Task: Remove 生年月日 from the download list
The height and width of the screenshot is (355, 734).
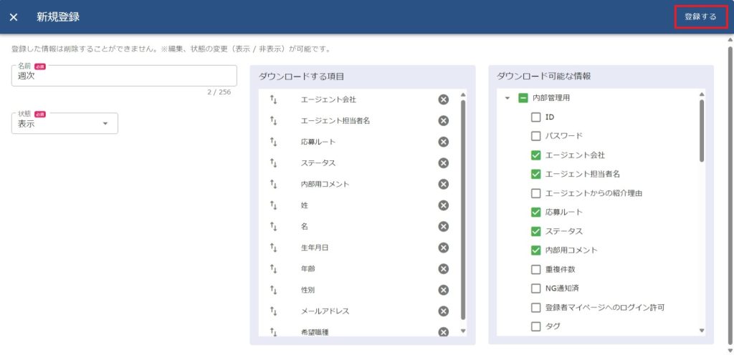Action: (x=443, y=248)
